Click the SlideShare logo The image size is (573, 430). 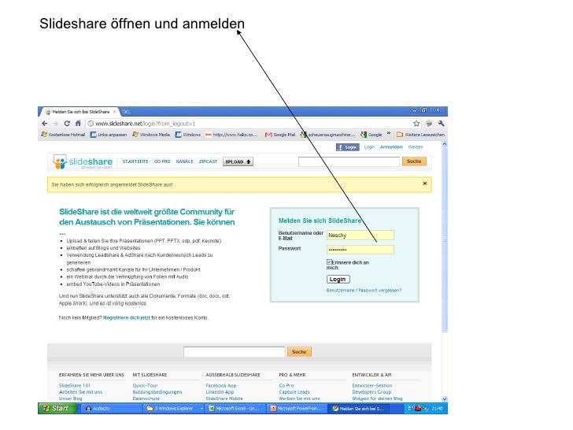click(83, 161)
